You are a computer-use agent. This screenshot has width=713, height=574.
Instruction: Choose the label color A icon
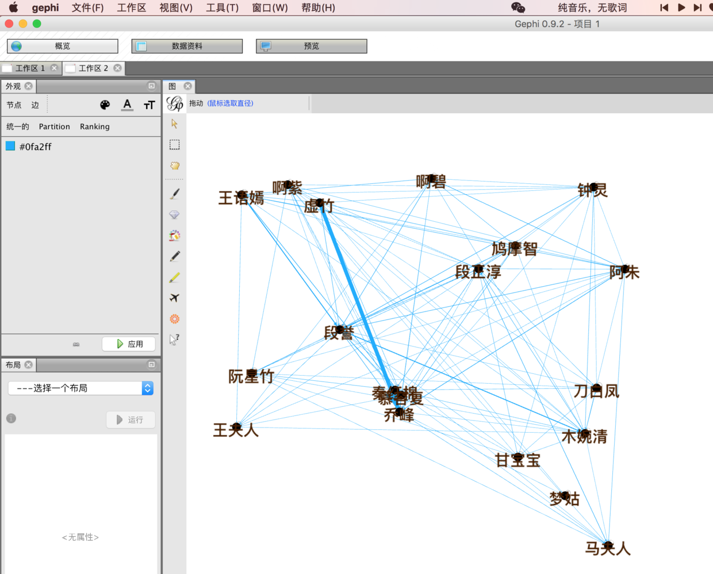point(127,105)
